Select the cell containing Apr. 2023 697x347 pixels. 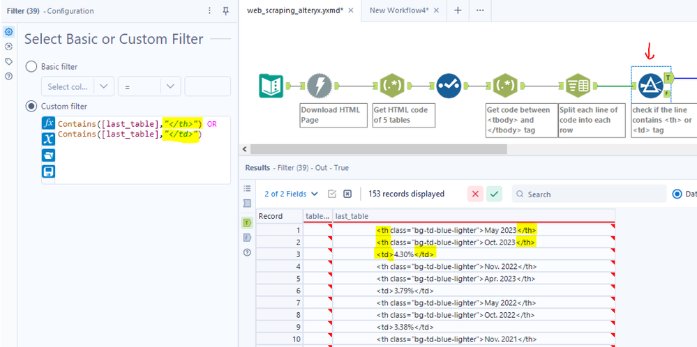(x=474, y=279)
